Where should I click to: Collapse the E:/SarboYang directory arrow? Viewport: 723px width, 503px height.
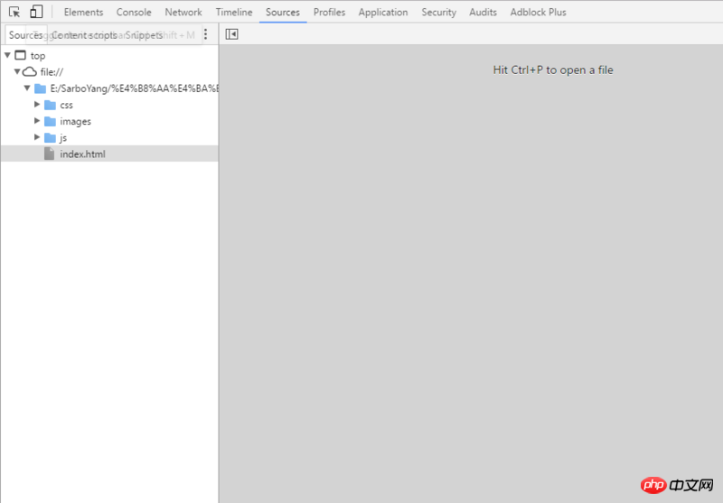tap(27, 88)
